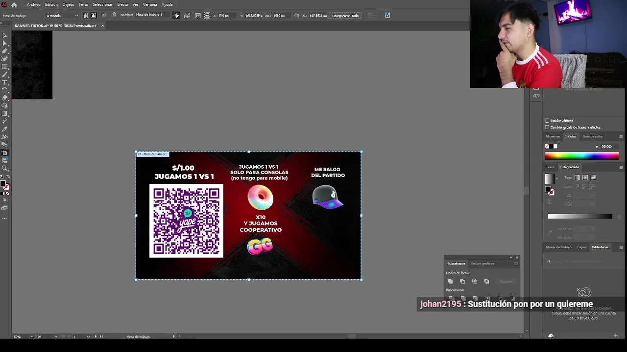This screenshot has height=352, width=627.
Task: Set artboard to portrait orientation
Action: point(85,15)
